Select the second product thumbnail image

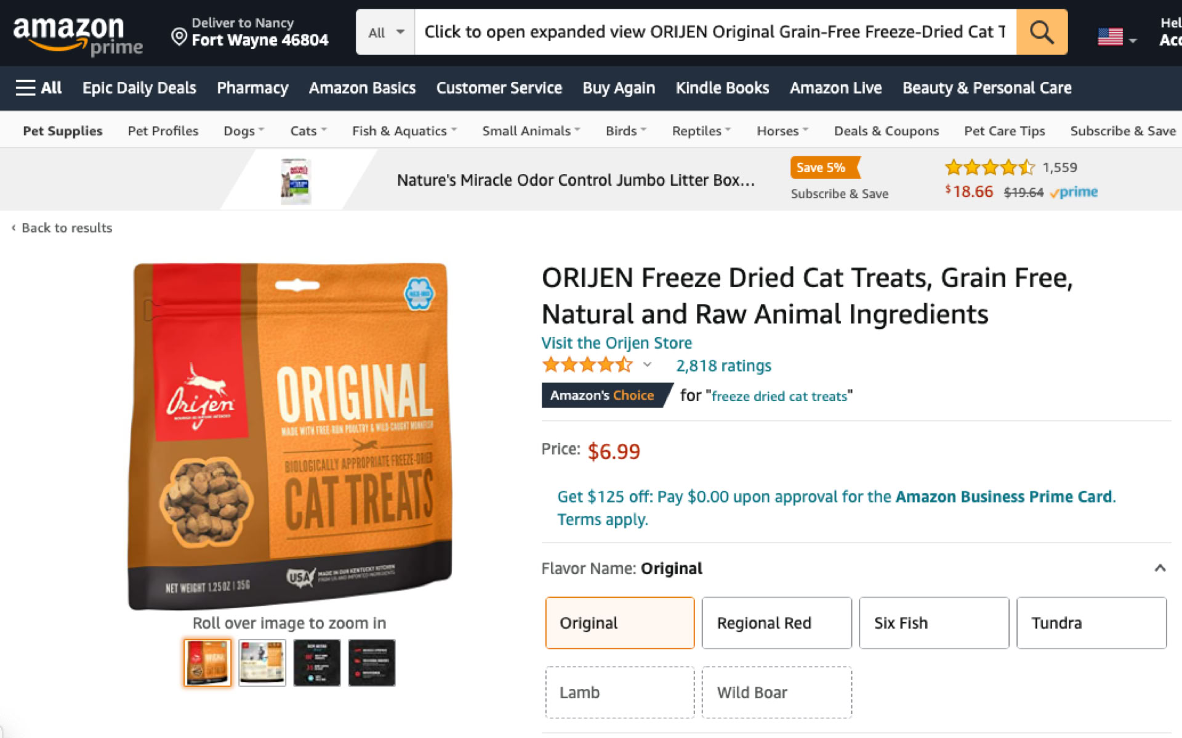(262, 663)
